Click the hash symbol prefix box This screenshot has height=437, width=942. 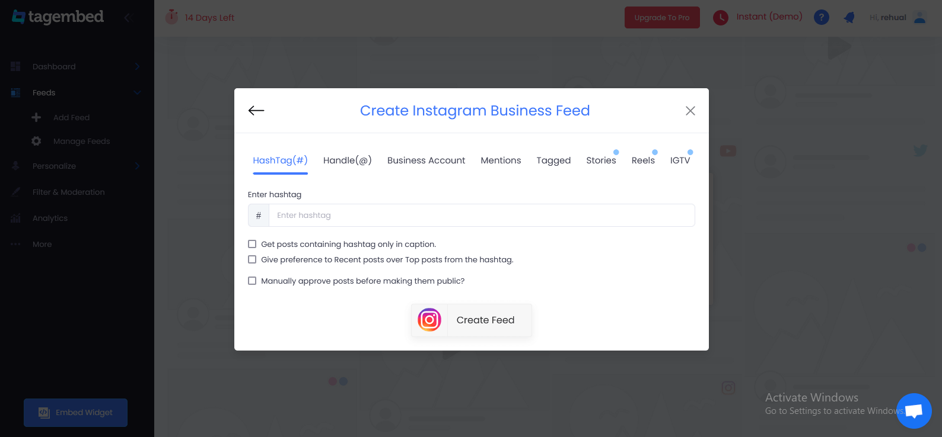tap(259, 216)
